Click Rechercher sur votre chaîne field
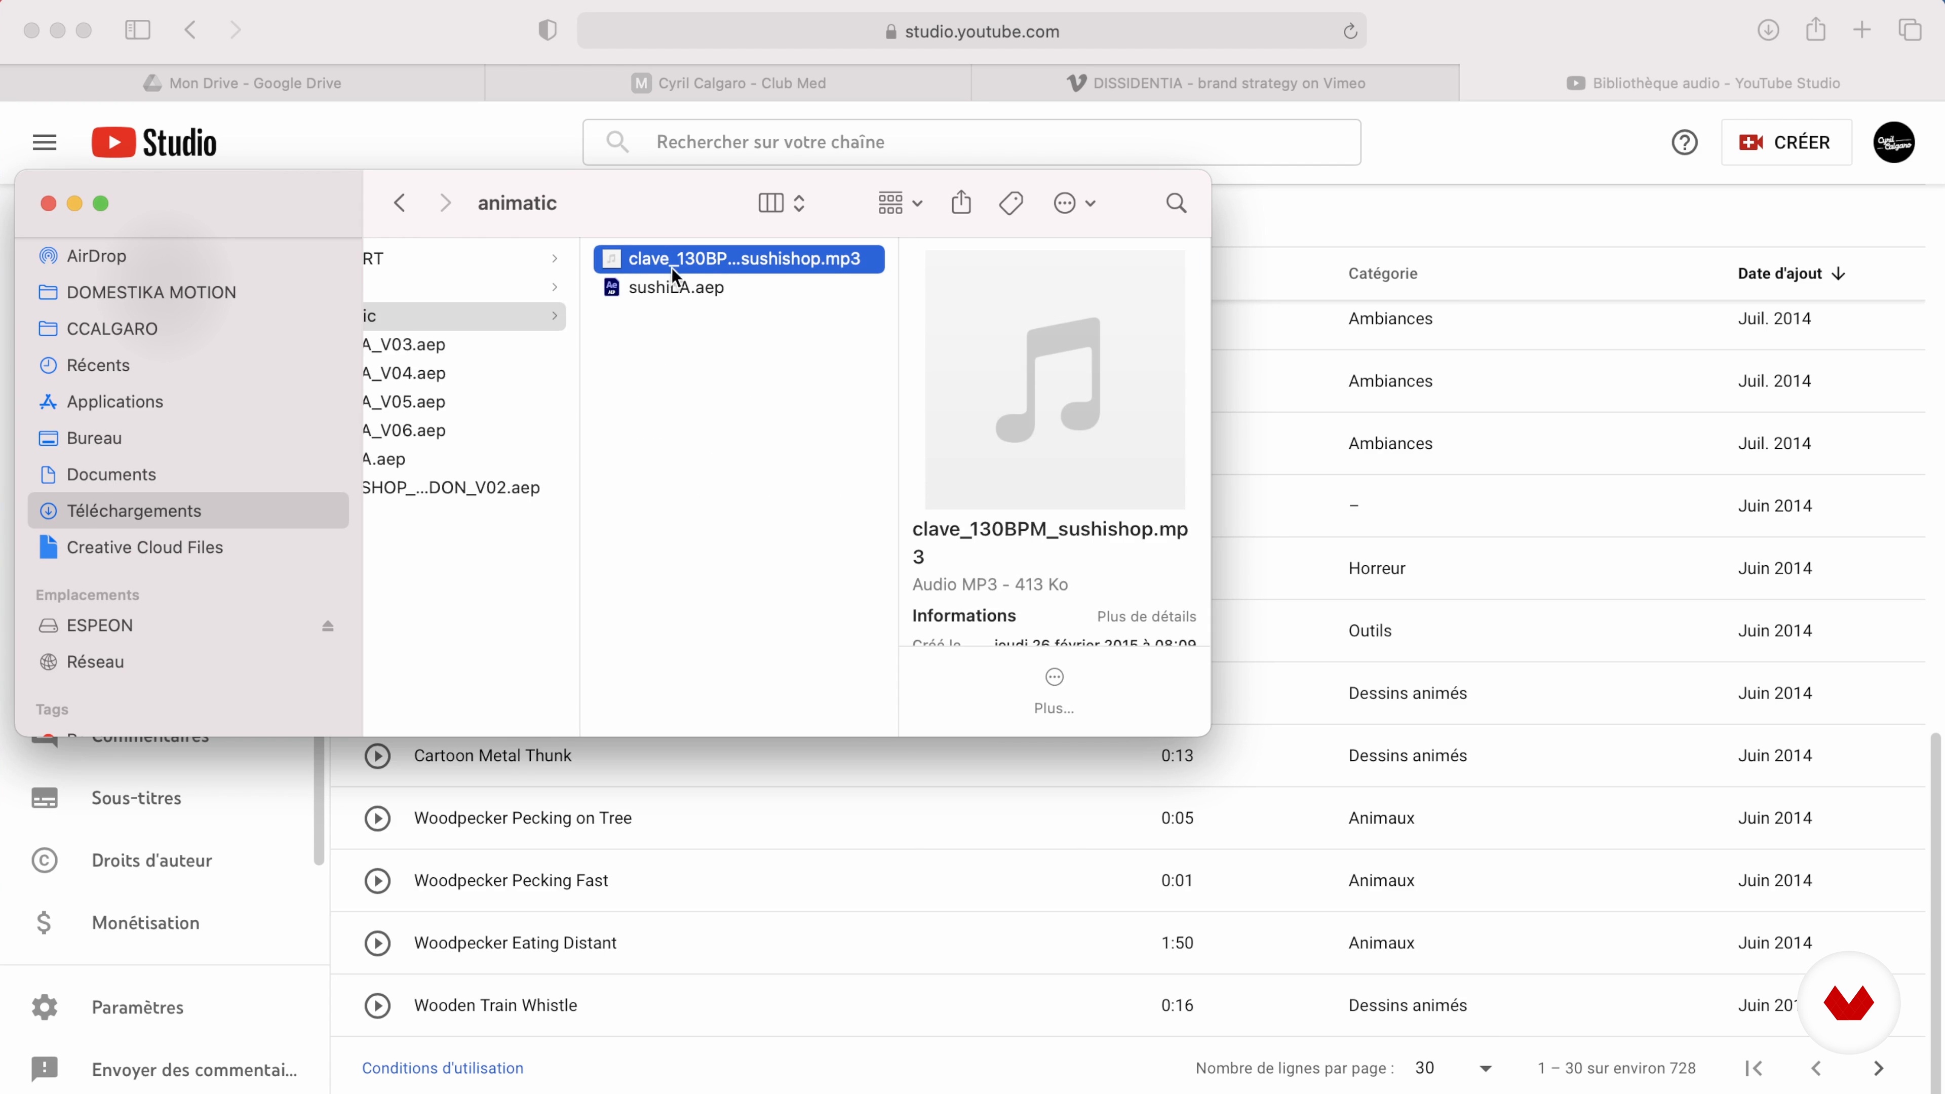The height and width of the screenshot is (1094, 1945). (972, 142)
